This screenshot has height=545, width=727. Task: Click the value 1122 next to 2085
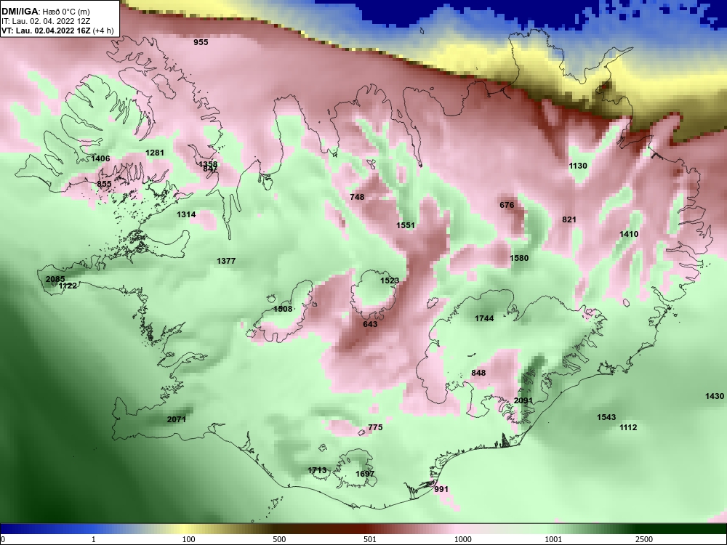[x=68, y=286]
